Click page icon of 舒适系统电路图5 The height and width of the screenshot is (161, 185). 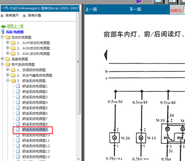(18, 108)
